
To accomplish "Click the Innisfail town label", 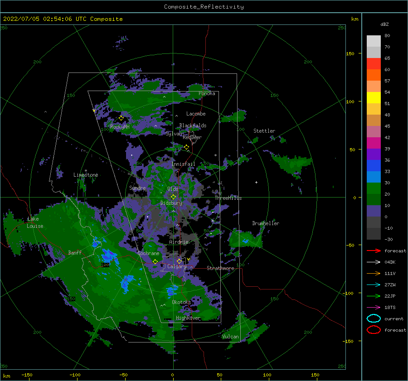I will pyautogui.click(x=183, y=164).
